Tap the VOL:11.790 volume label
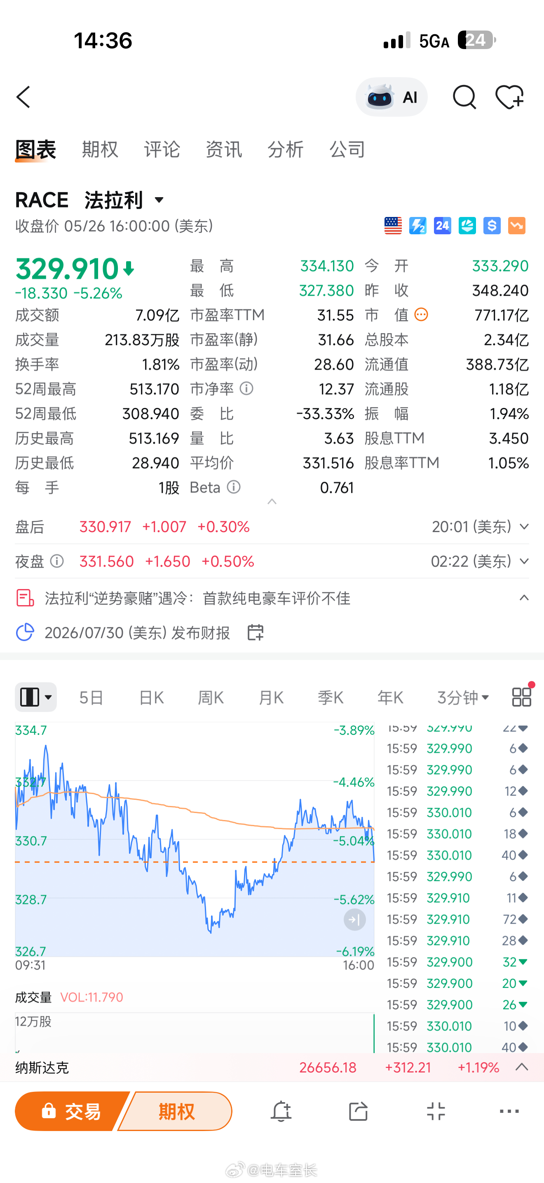This screenshot has width=544, height=1183. 92,997
